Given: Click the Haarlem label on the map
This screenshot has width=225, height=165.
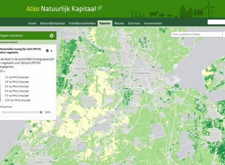Looking at the screenshot, I should click(81, 69).
